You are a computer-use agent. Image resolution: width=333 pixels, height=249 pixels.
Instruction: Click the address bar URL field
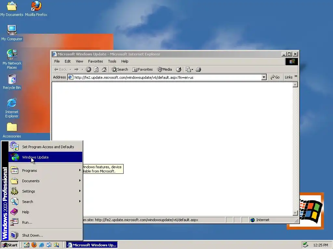pyautogui.click(x=167, y=77)
